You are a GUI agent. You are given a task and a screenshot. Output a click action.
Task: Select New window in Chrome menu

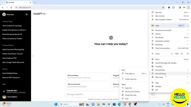[170, 16]
